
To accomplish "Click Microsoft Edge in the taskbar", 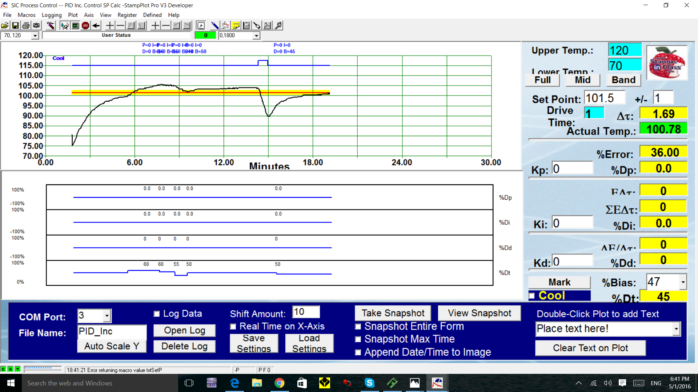I will (234, 383).
